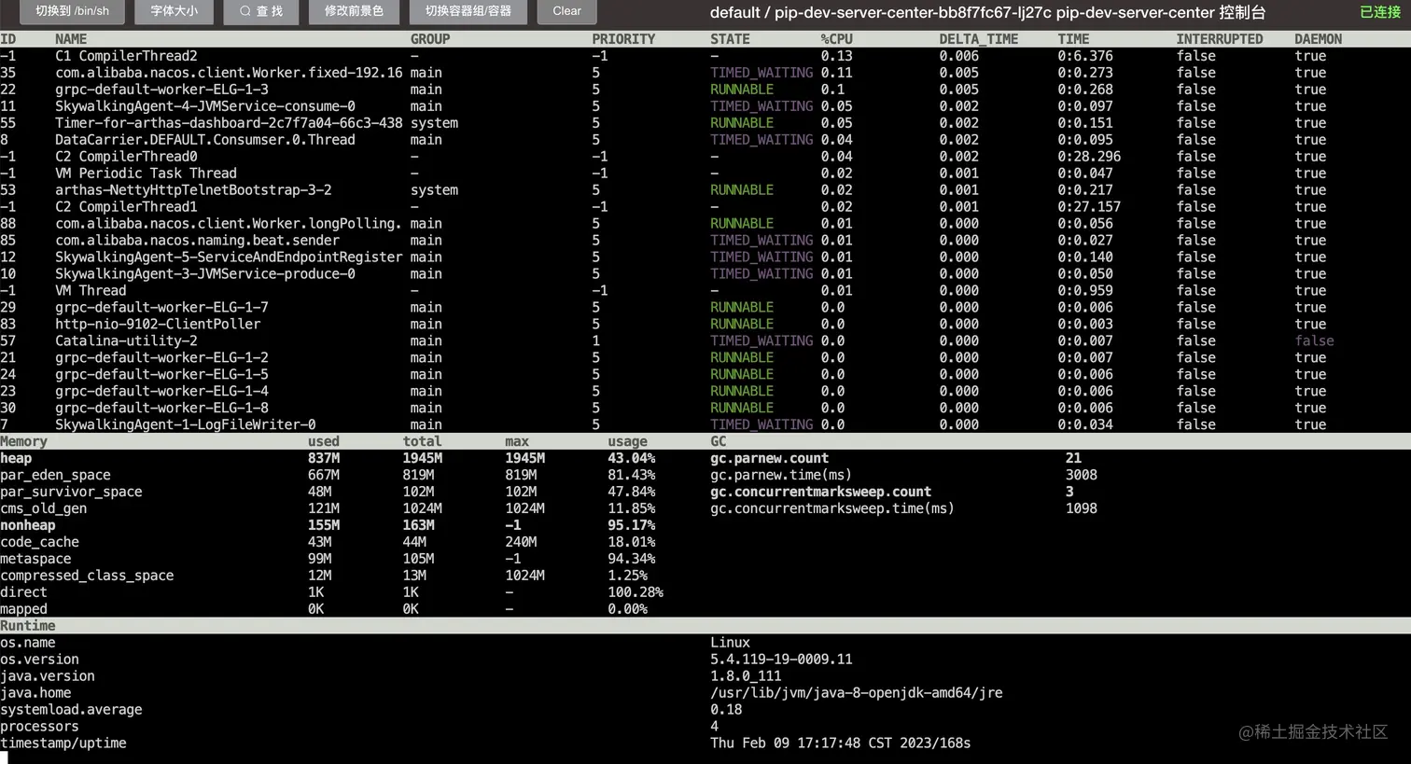Click the TIME value 0:28.296
1411x764 pixels.
coord(1089,157)
